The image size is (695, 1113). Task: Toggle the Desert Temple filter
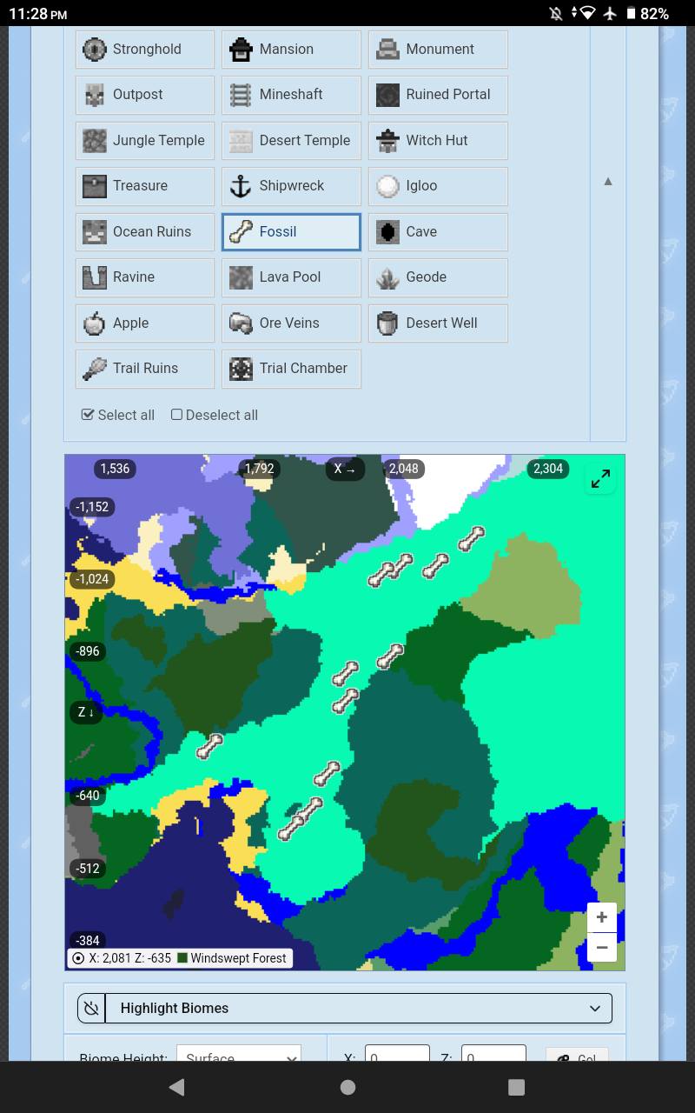291,141
